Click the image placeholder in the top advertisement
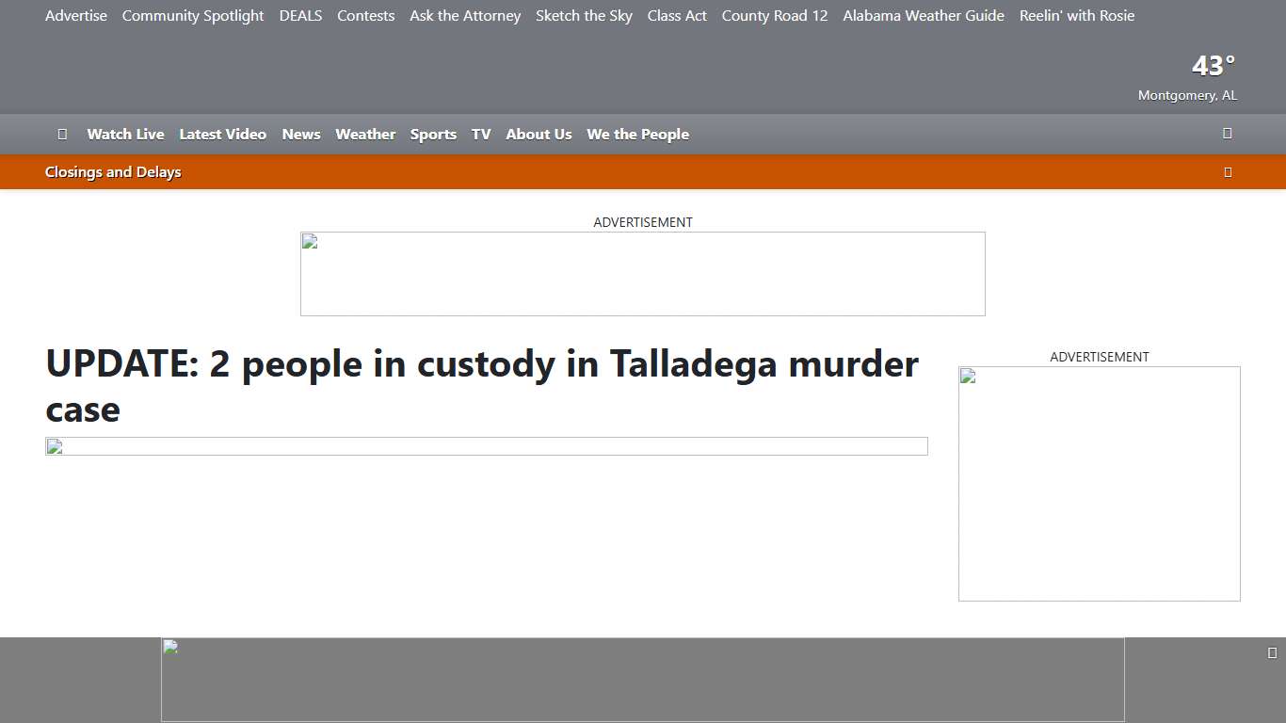This screenshot has width=1286, height=723. click(x=310, y=241)
